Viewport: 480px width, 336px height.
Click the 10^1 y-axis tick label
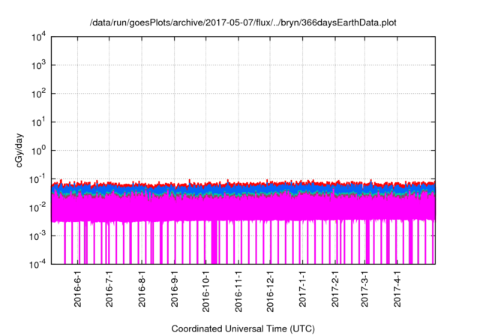coord(38,122)
